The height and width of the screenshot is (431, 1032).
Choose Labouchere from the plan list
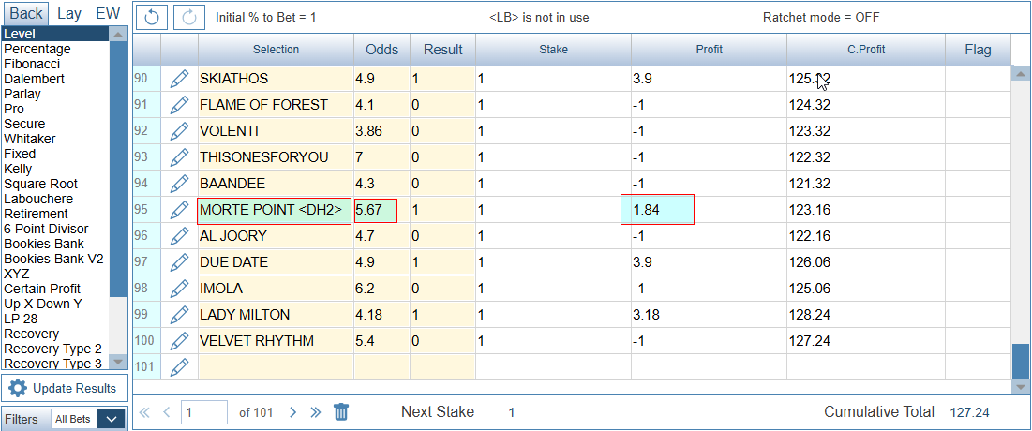(37, 199)
